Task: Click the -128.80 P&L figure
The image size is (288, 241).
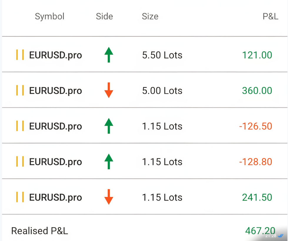Action: pyautogui.click(x=255, y=162)
